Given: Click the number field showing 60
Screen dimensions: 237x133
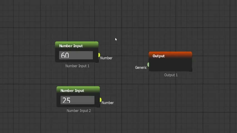Looking at the screenshot, I should click(x=76, y=55).
